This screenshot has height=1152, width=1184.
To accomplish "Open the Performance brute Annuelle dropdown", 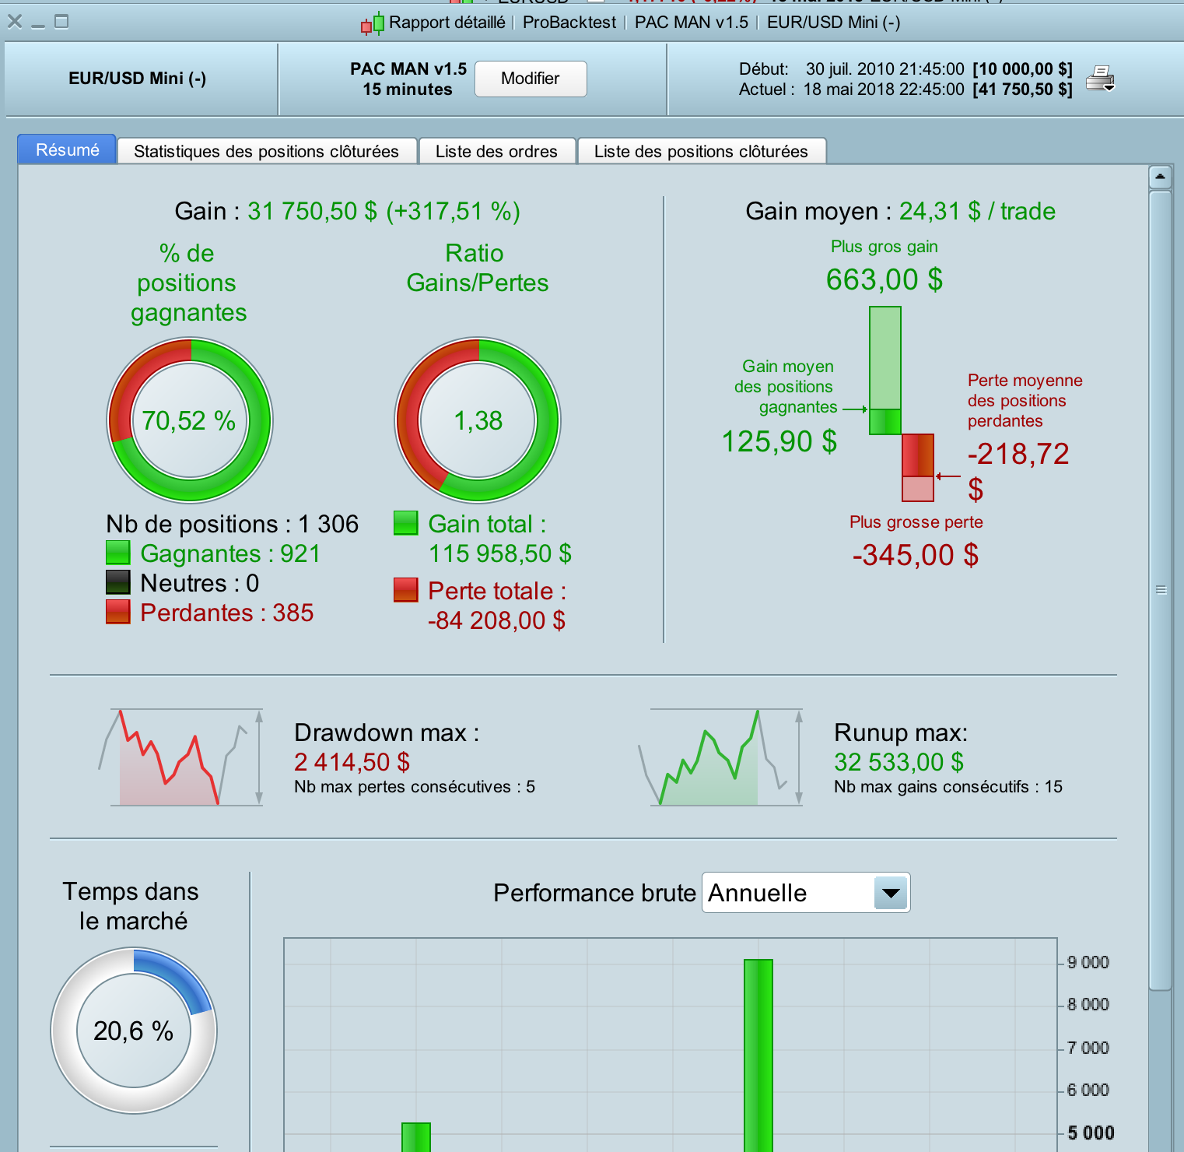I will pyautogui.click(x=806, y=892).
